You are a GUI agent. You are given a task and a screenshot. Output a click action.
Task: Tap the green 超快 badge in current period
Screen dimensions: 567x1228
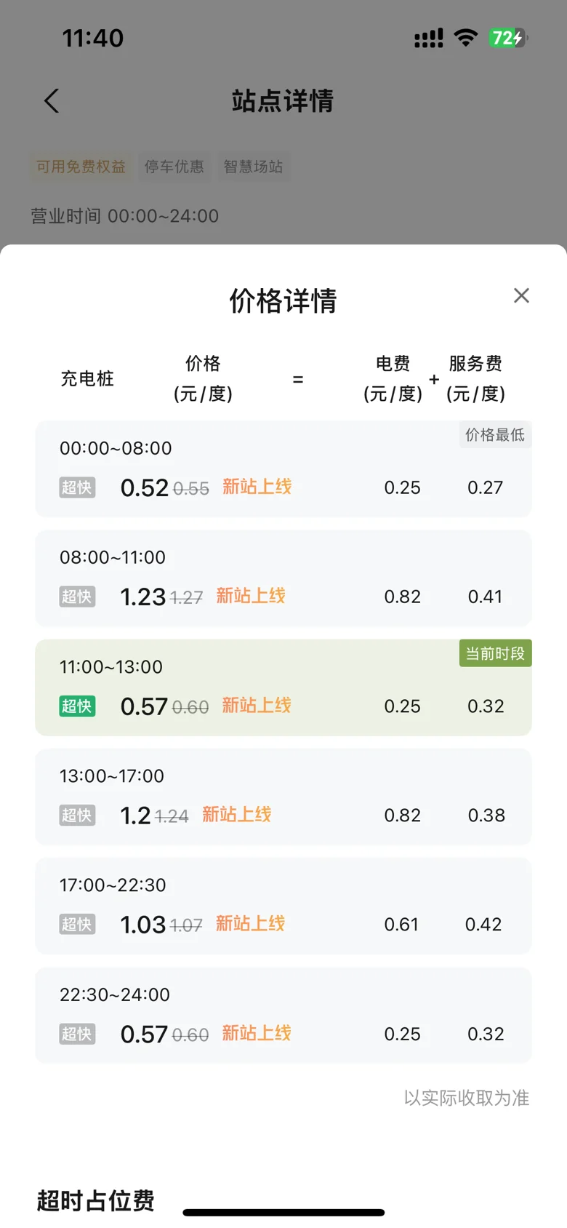pos(77,706)
